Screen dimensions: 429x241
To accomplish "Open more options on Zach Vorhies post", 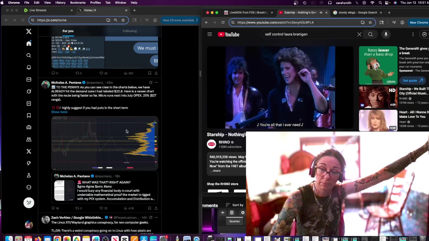I will tap(156, 218).
